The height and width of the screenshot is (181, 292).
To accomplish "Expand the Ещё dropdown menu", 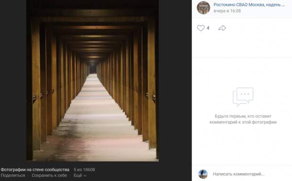I will tap(80, 175).
